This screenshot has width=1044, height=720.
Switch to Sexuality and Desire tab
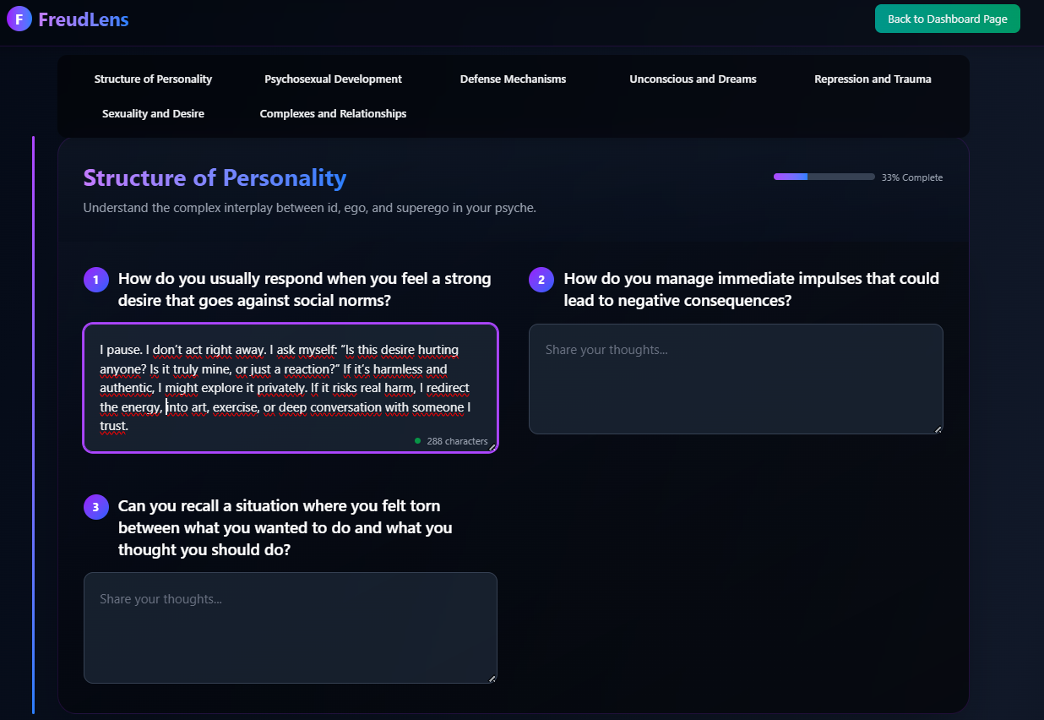153,114
